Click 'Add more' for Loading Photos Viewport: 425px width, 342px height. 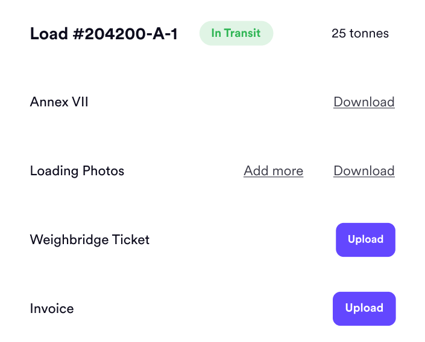273,171
